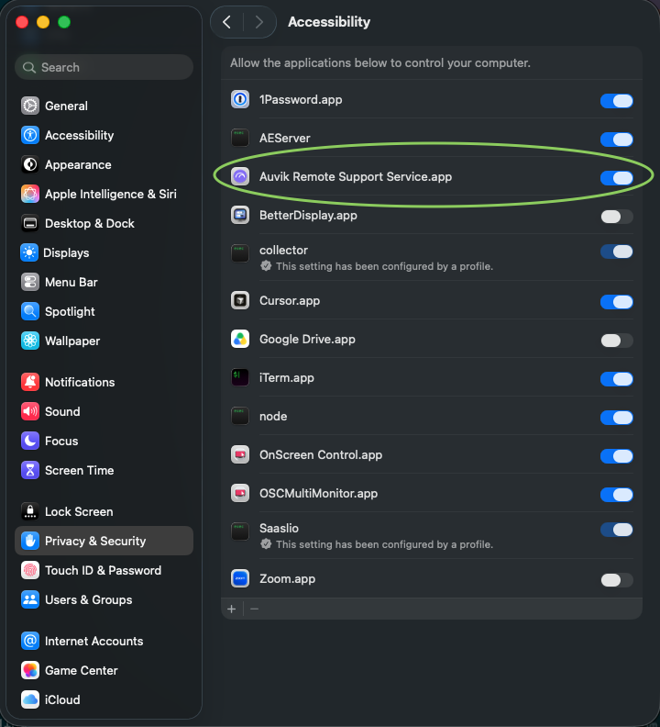This screenshot has height=727, width=660.
Task: Add an application with the plus button
Action: pyautogui.click(x=232, y=609)
